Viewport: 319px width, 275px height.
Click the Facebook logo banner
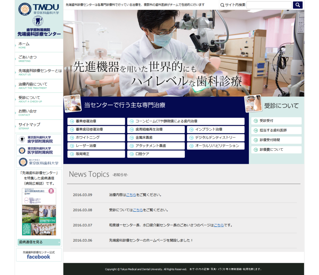[x=39, y=255]
